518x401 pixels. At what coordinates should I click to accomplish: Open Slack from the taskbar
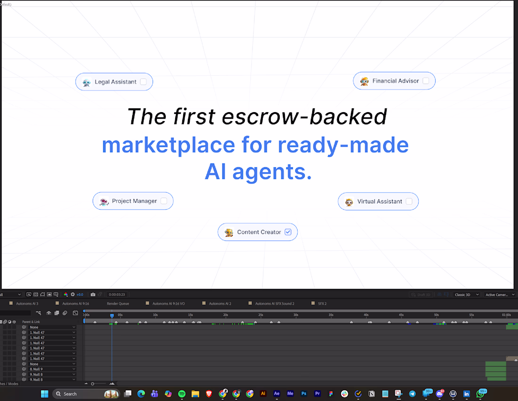344,394
